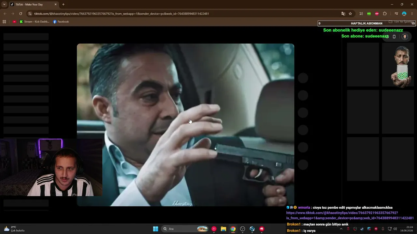
Task: Expand the tab search dropdown arrow
Action: [4, 5]
